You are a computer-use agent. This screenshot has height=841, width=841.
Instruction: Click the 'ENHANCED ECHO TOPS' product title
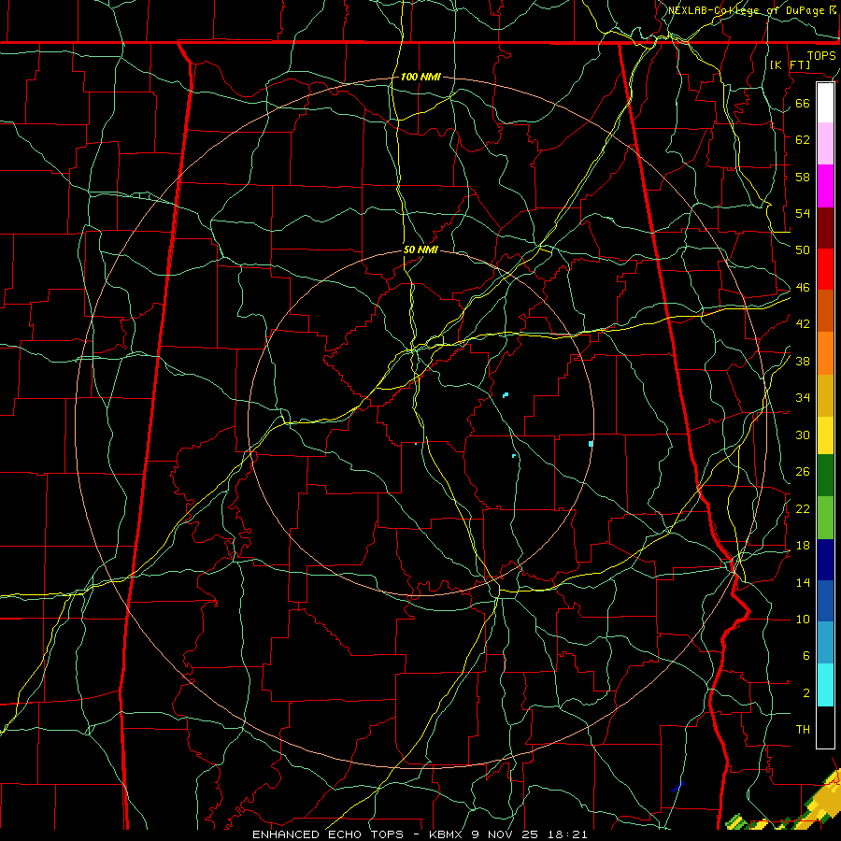(327, 834)
